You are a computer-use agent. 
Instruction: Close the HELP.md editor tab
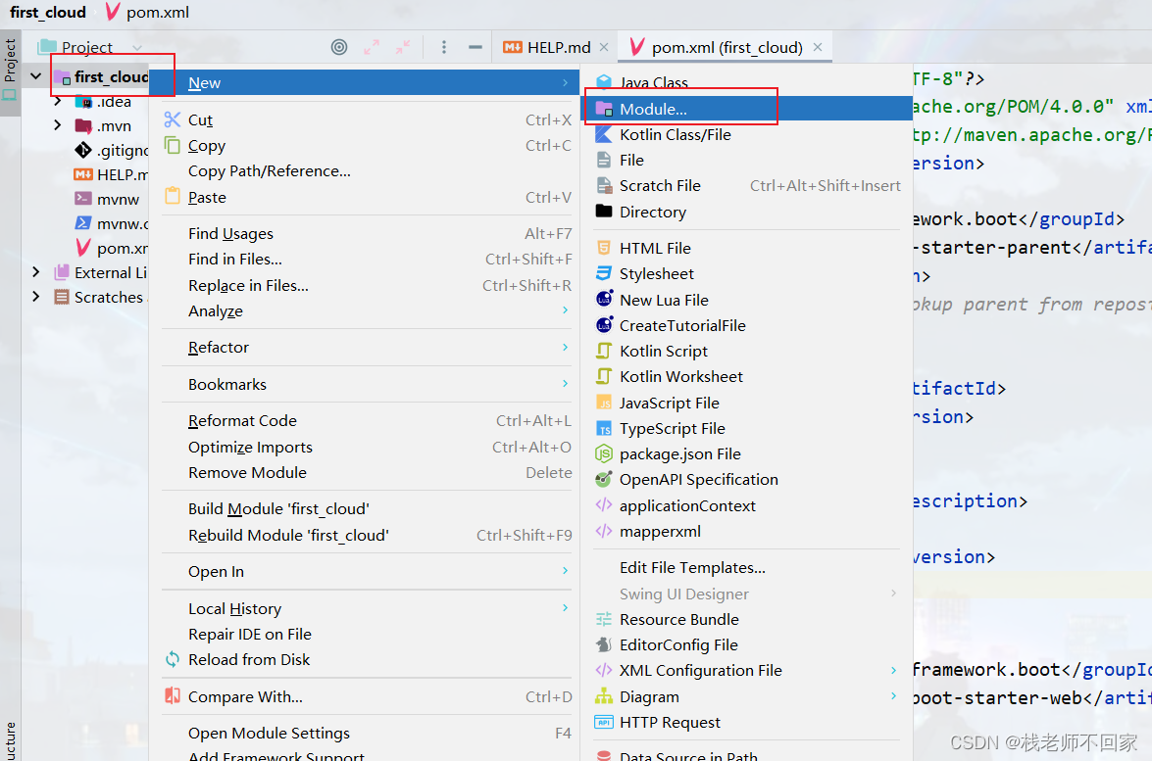604,47
